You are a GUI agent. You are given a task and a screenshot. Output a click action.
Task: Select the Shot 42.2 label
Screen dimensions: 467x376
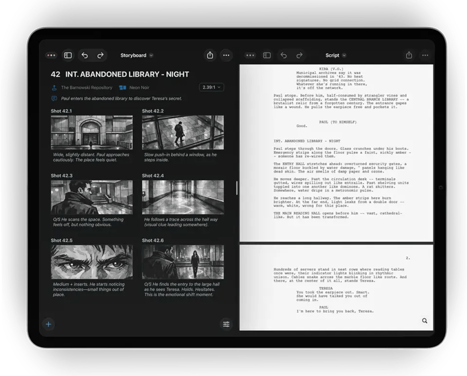[x=153, y=111]
